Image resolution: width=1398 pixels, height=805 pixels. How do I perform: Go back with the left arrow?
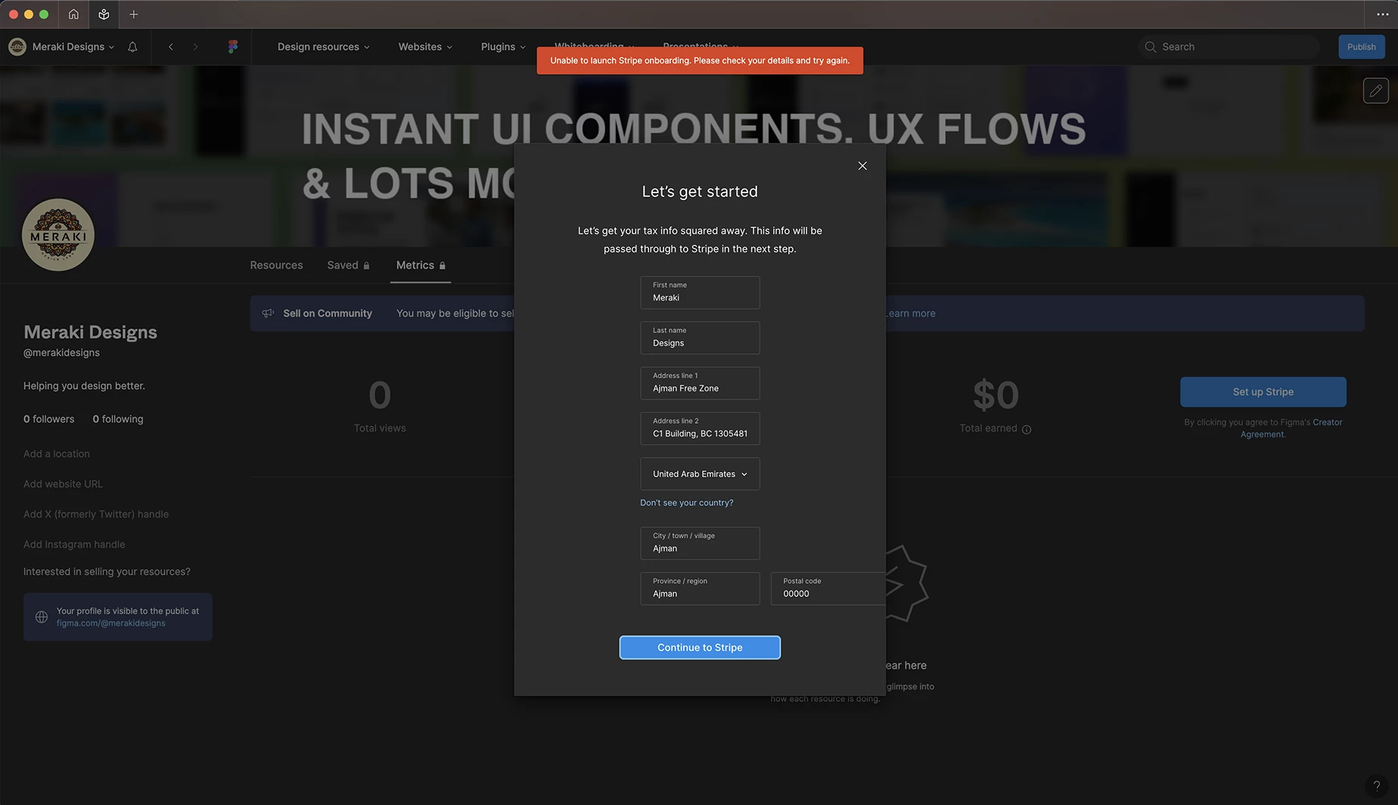click(172, 47)
